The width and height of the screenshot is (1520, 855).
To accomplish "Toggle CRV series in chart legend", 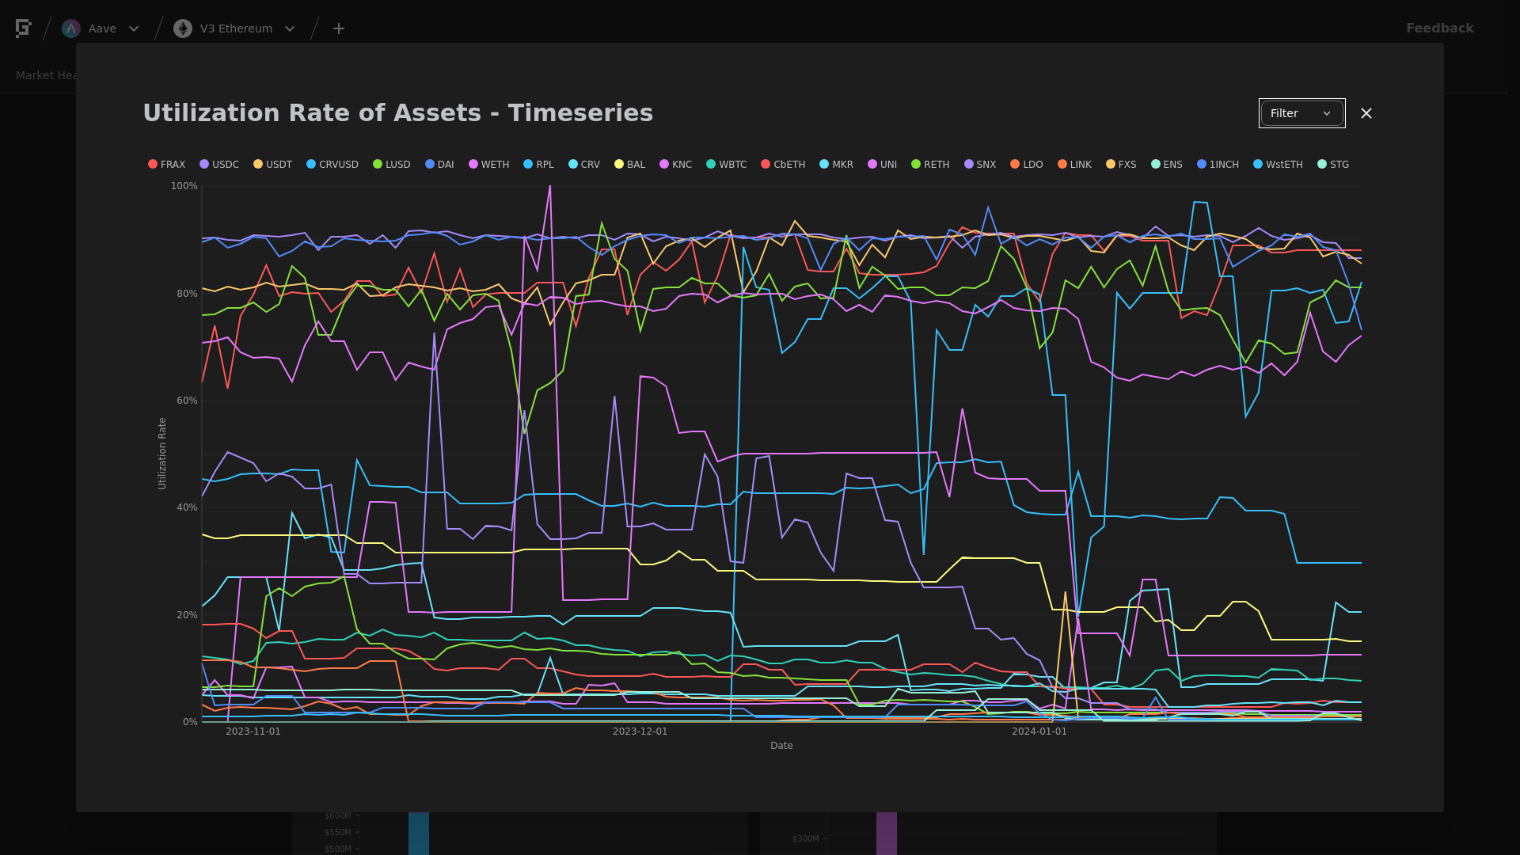I will [x=584, y=165].
